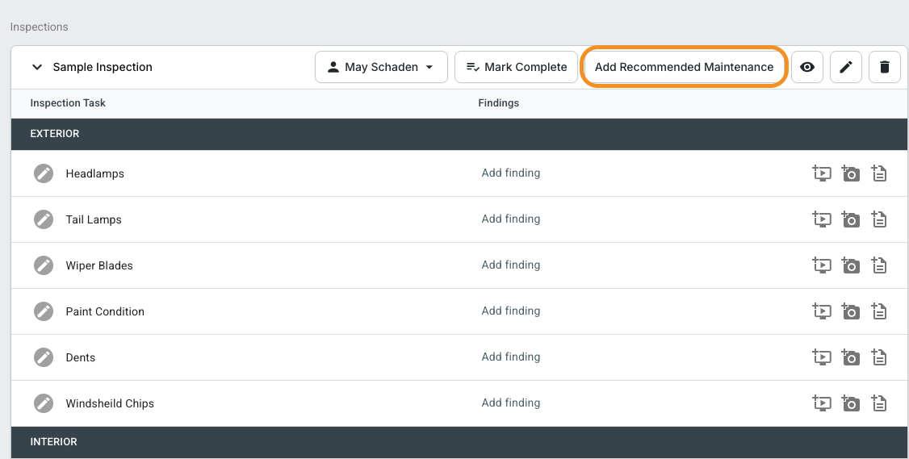
Task: Click the Dents status pencil icon
Action: point(44,357)
